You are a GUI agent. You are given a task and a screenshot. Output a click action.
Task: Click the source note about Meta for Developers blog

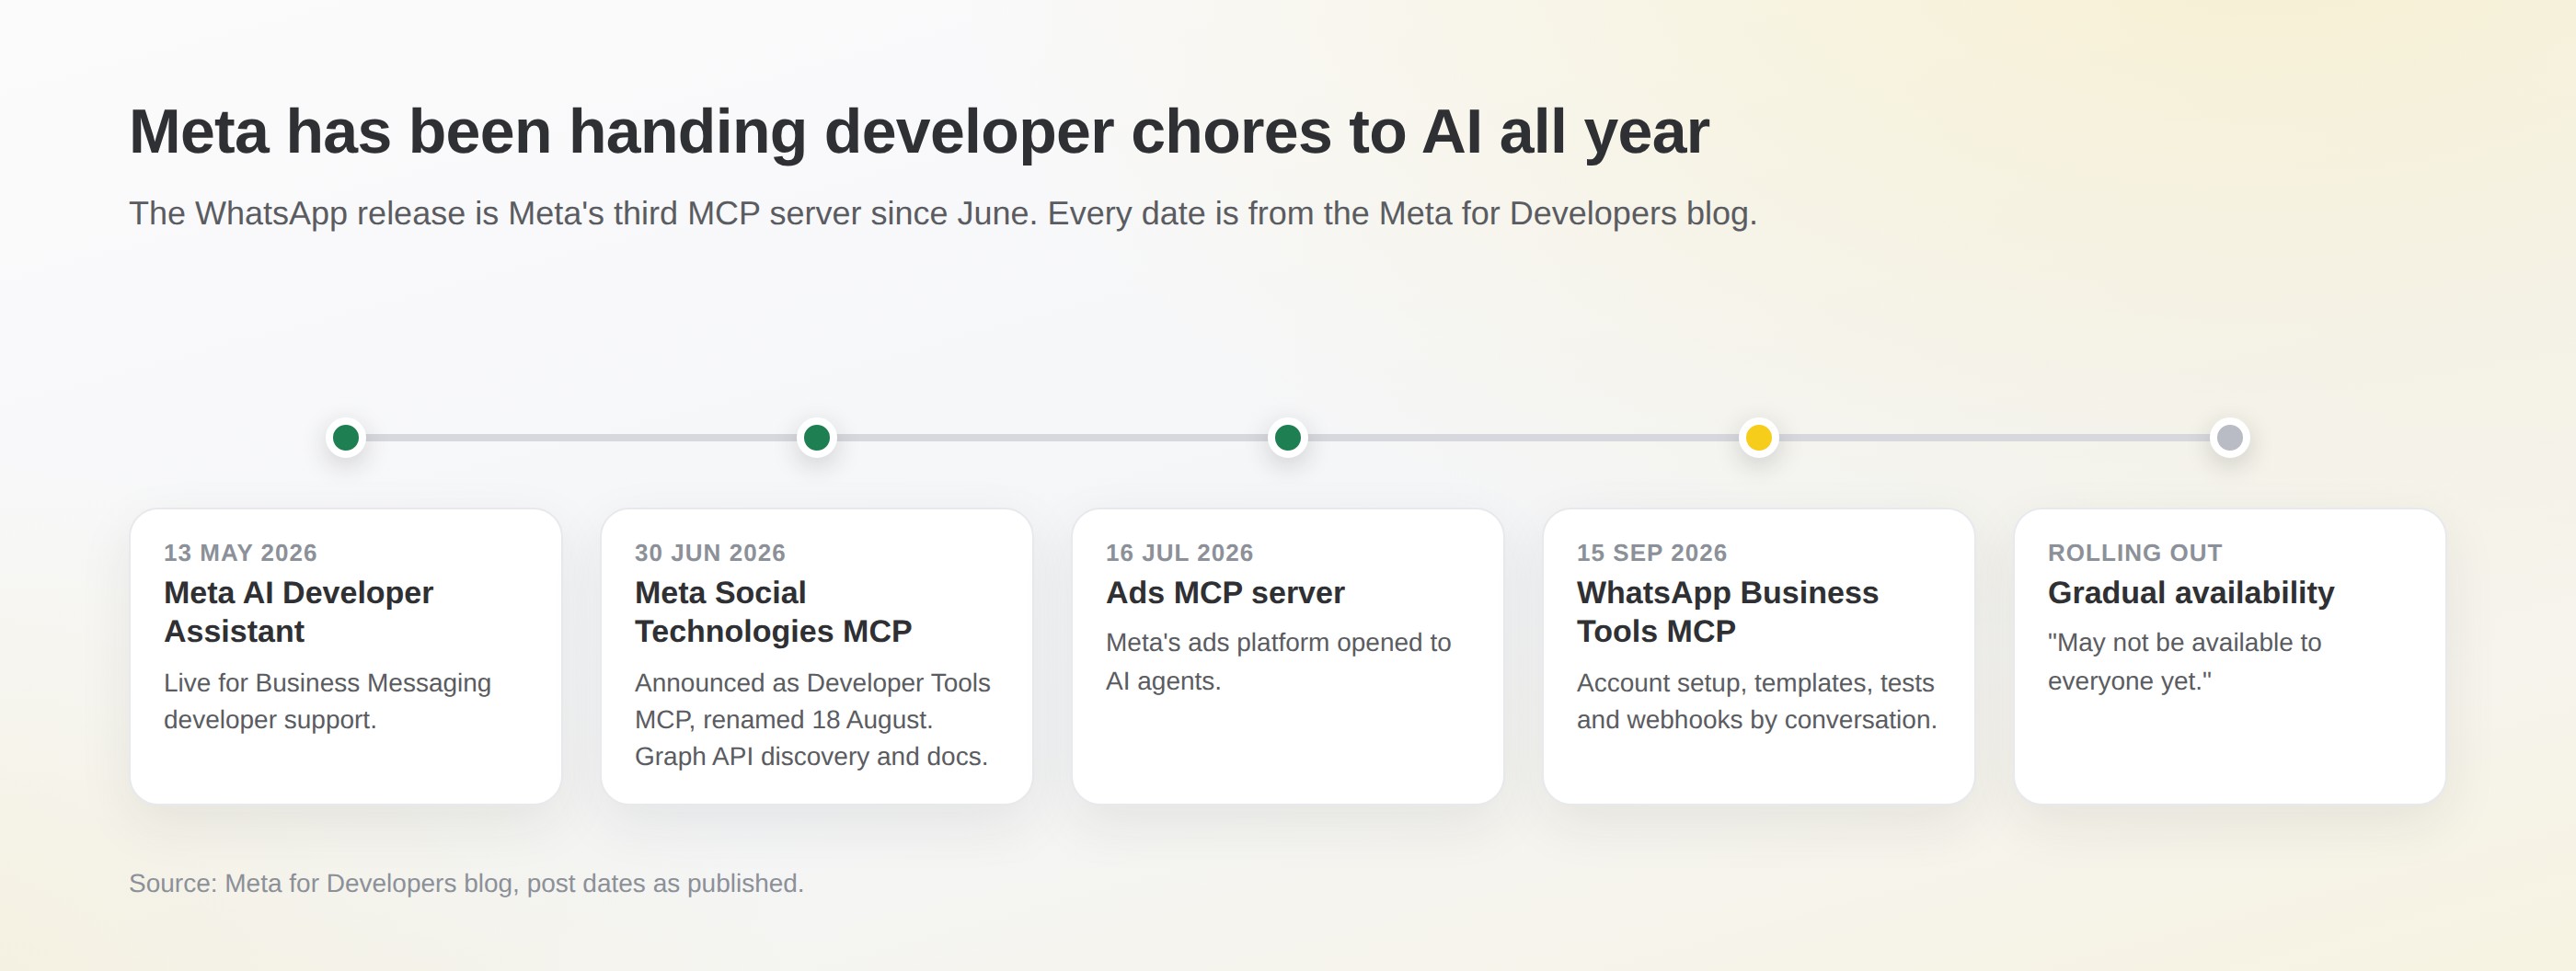point(466,883)
